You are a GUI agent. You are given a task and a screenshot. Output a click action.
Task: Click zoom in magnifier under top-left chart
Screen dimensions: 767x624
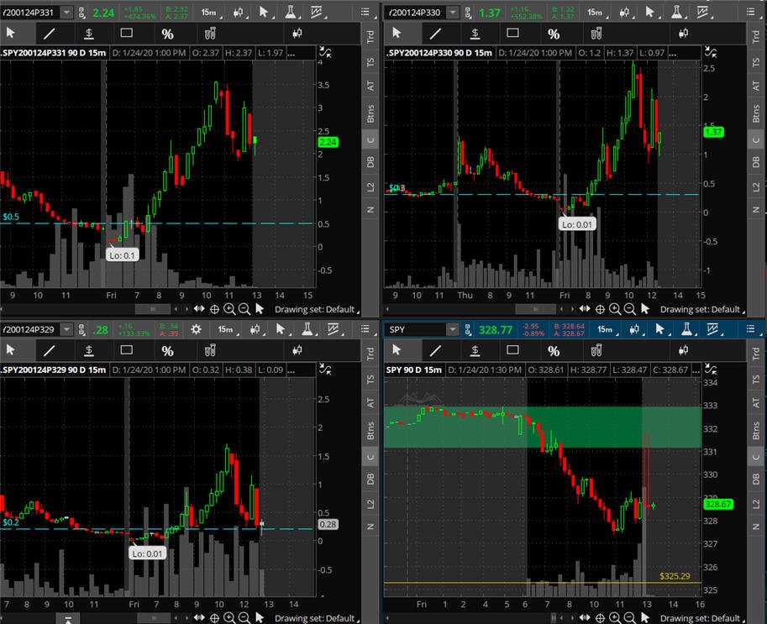[229, 309]
